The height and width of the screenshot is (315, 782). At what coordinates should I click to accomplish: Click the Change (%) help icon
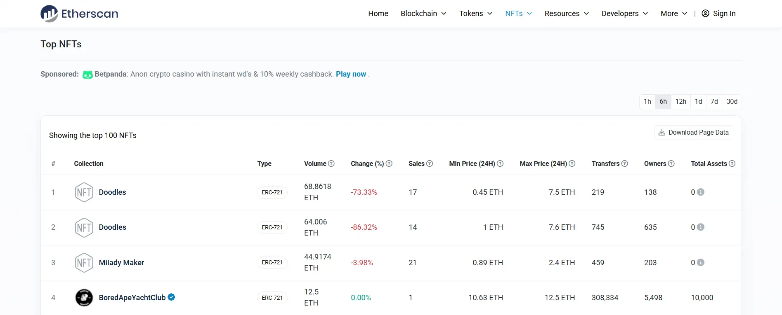coord(389,163)
